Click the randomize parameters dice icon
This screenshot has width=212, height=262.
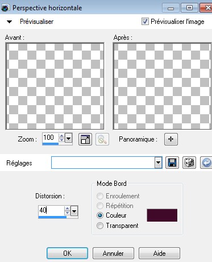click(189, 163)
